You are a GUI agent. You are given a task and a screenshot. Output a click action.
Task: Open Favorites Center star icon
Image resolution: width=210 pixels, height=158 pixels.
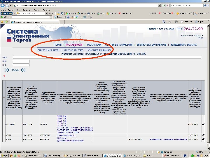click(2, 22)
